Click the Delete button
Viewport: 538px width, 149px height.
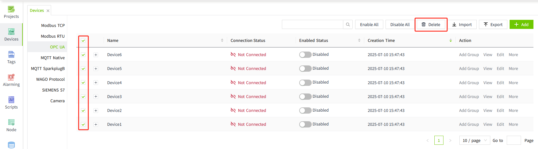pyautogui.click(x=431, y=25)
